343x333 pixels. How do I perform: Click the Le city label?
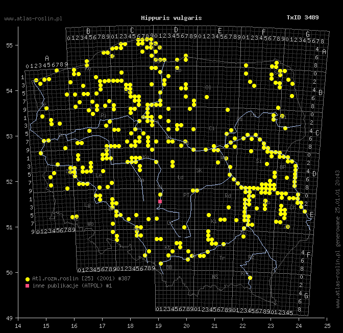coord(99,175)
